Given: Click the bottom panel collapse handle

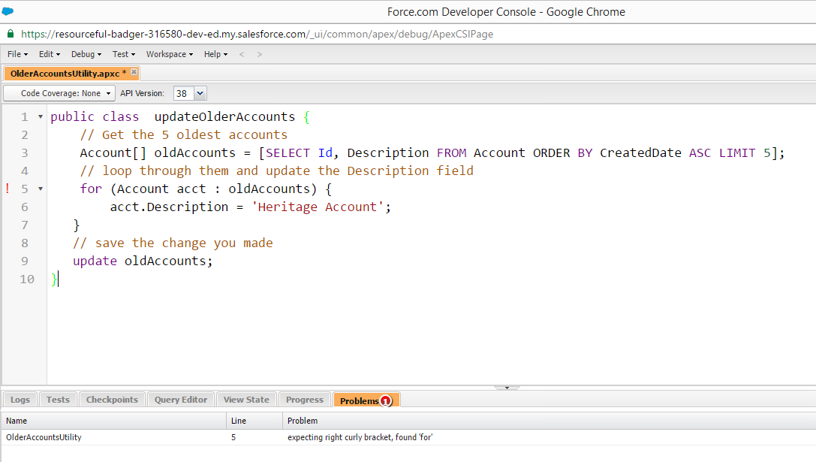Looking at the screenshot, I should pyautogui.click(x=507, y=388).
